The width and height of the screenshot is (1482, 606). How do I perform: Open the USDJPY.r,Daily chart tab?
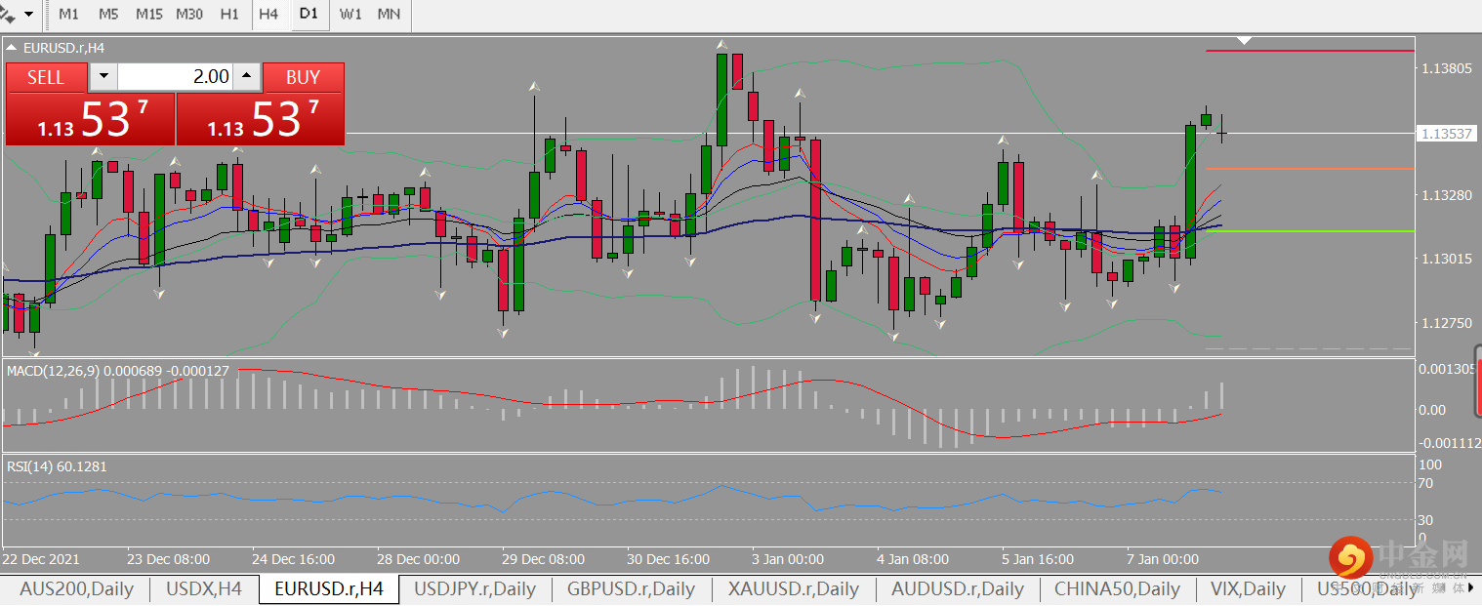coord(475,588)
